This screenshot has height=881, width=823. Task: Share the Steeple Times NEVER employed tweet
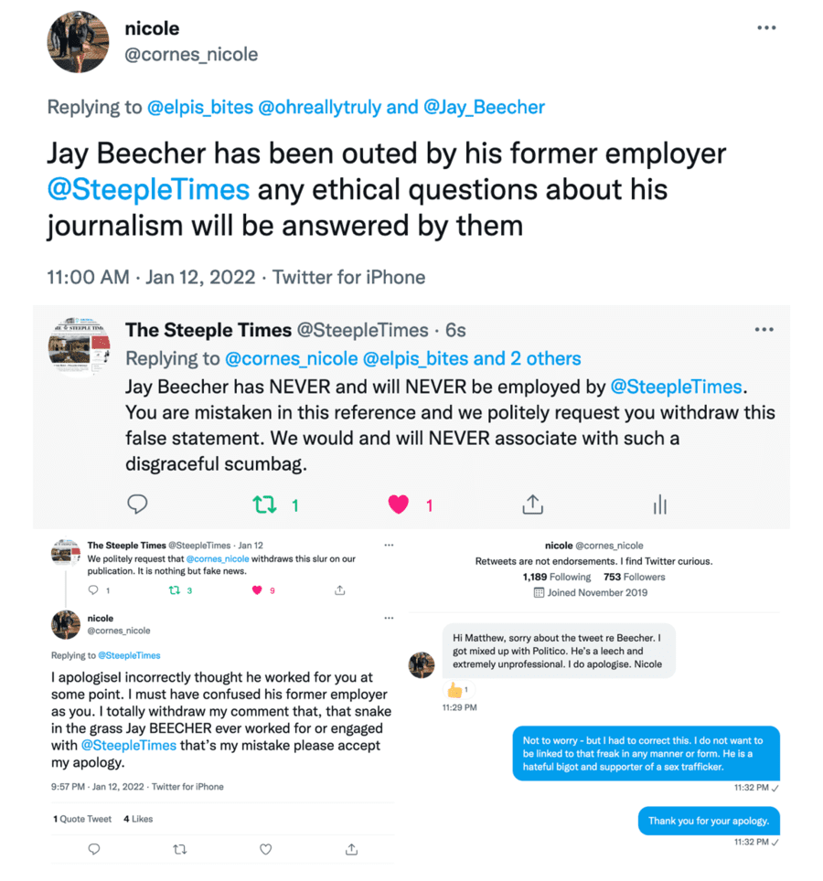click(x=532, y=504)
